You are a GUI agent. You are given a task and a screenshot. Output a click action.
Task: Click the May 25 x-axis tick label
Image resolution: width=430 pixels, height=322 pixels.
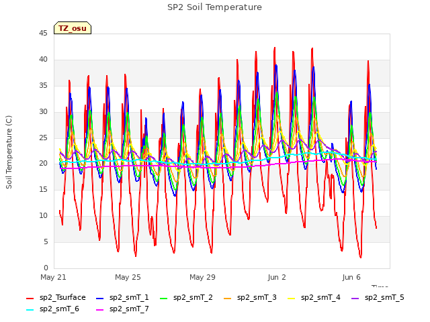pos(128,277)
